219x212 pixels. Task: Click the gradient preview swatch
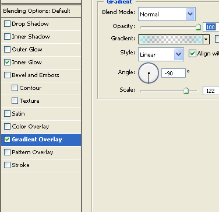pos(171,40)
